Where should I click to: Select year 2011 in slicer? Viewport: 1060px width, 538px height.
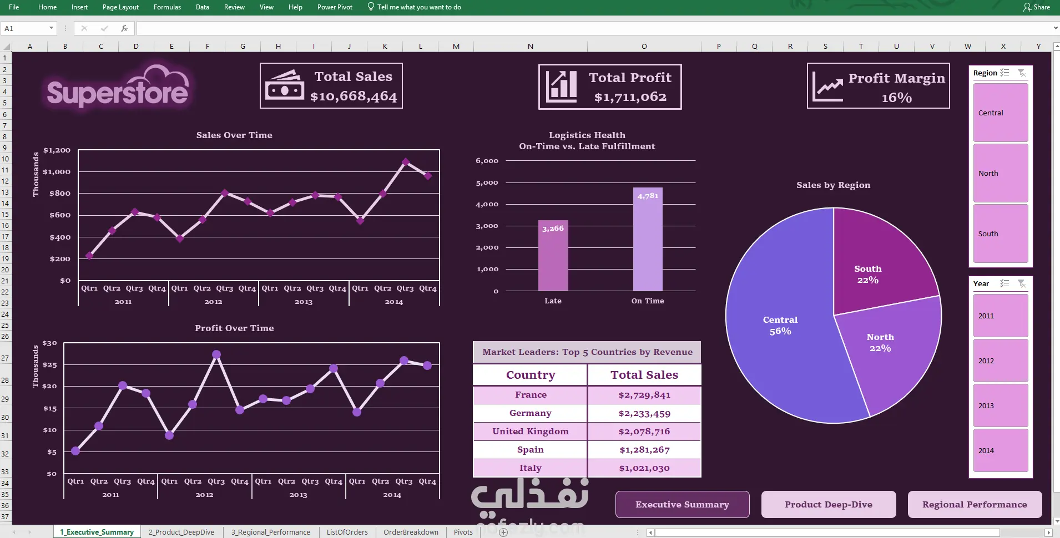1001,316
